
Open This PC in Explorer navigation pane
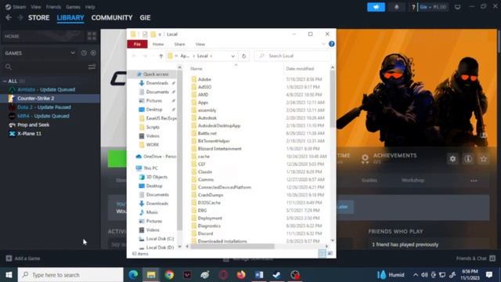(x=151, y=168)
